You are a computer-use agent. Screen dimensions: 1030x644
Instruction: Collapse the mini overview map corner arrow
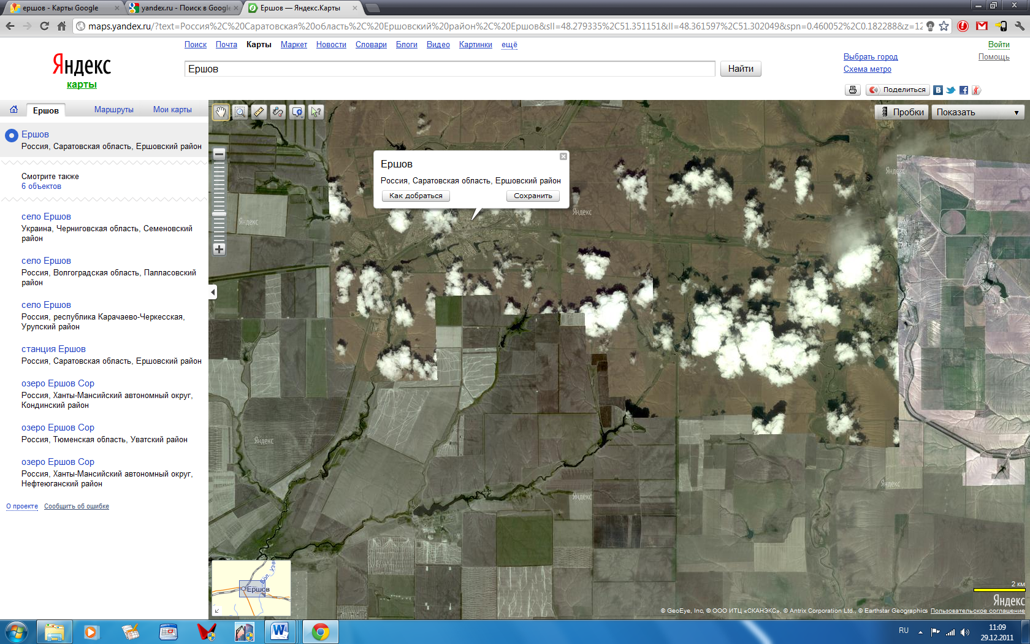click(216, 610)
